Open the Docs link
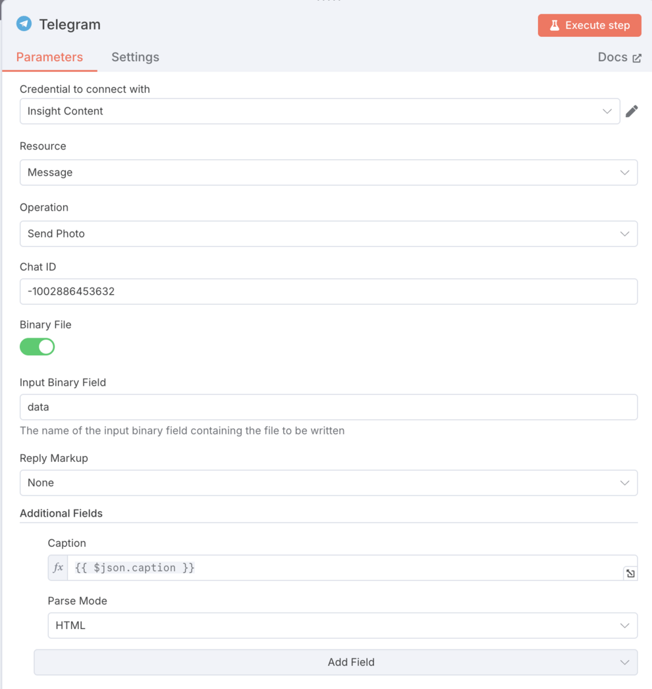This screenshot has height=689, width=652. tap(612, 57)
